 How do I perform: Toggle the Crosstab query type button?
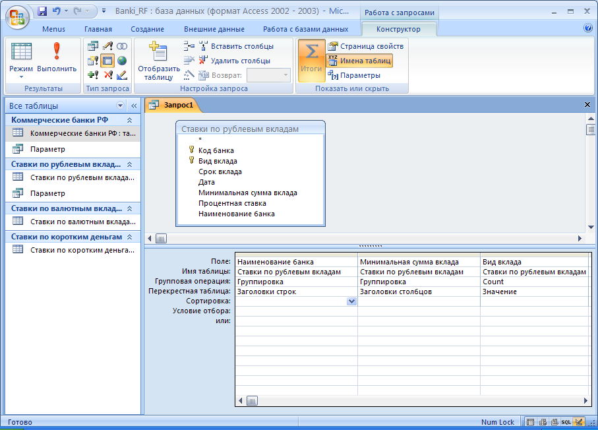tap(107, 61)
